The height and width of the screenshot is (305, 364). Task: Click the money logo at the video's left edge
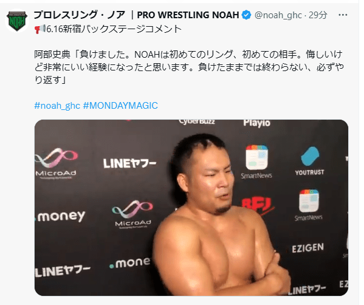point(60,216)
